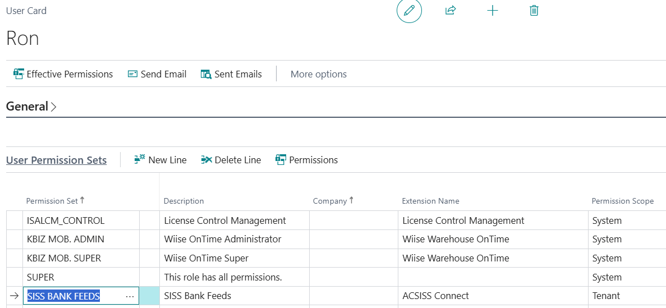
Task: Show More options menu
Action: [318, 74]
